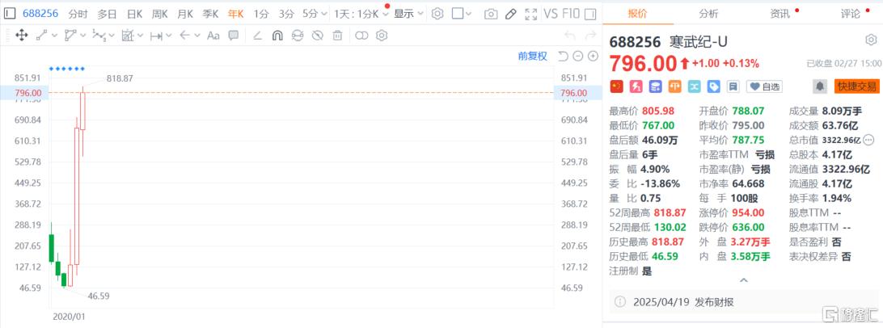The width and height of the screenshot is (883, 328).
Task: Take a chart screenshot with camera icon
Action: pyautogui.click(x=491, y=14)
